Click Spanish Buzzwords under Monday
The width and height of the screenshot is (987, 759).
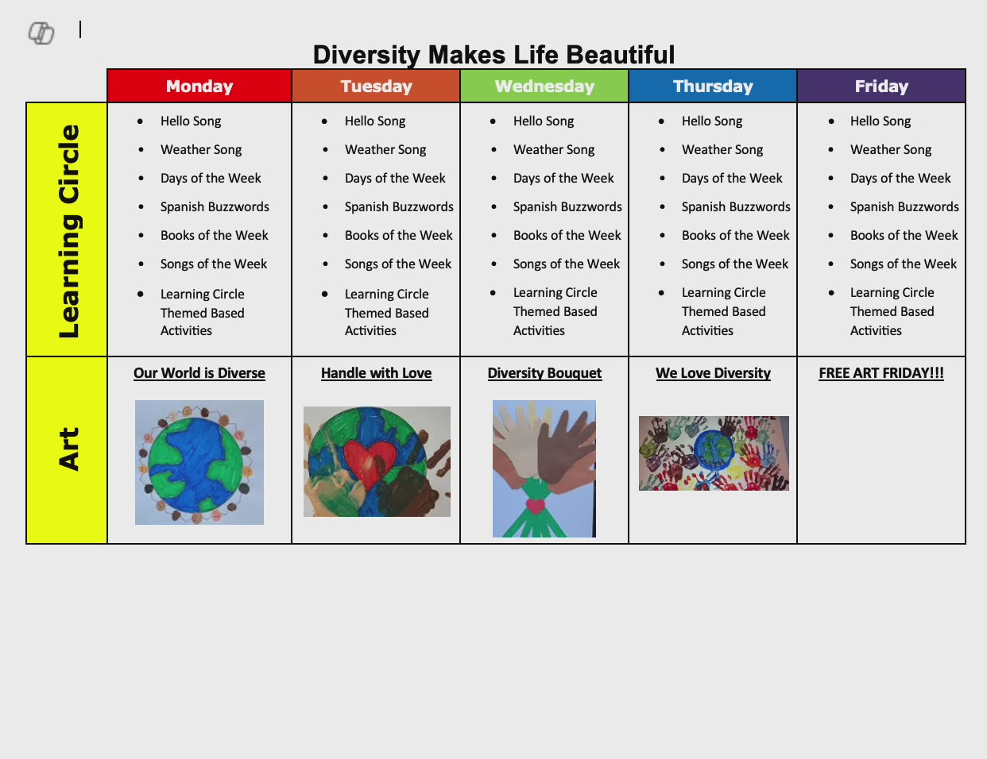[215, 207]
